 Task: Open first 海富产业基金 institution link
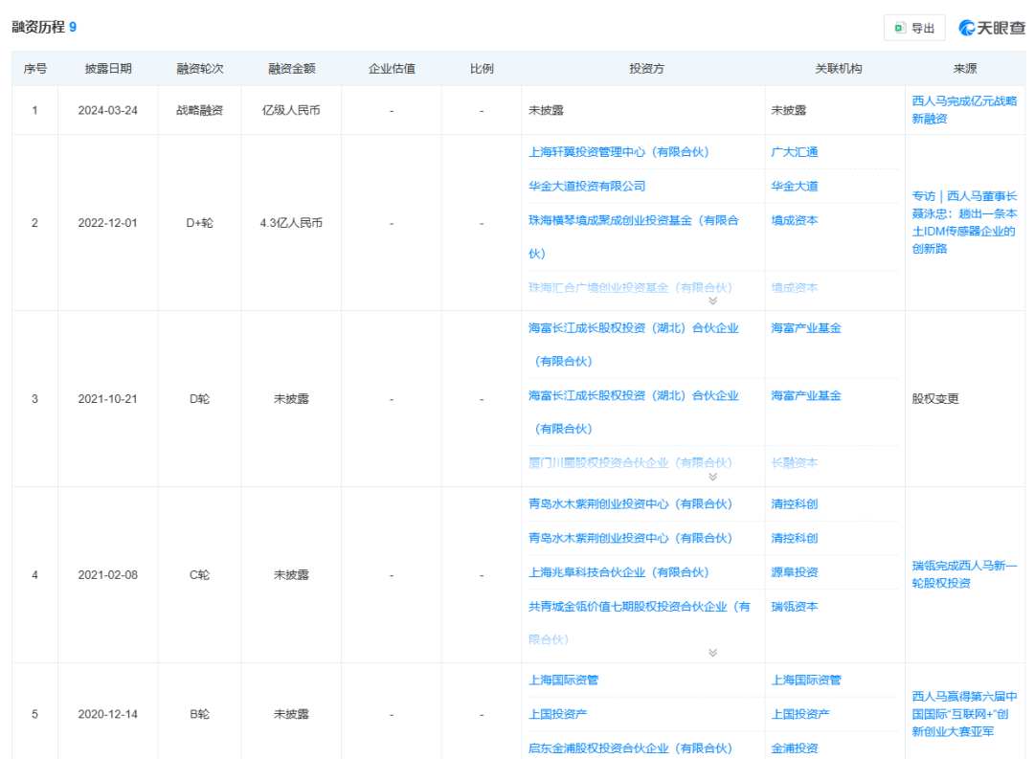coord(806,328)
